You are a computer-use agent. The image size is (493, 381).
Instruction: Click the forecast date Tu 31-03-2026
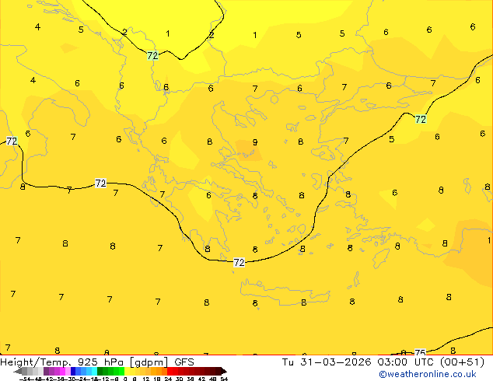click(x=320, y=362)
